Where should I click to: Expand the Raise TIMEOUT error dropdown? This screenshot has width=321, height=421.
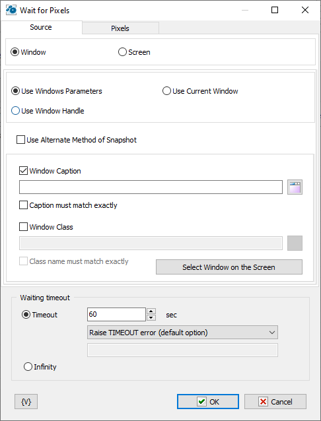182,333
